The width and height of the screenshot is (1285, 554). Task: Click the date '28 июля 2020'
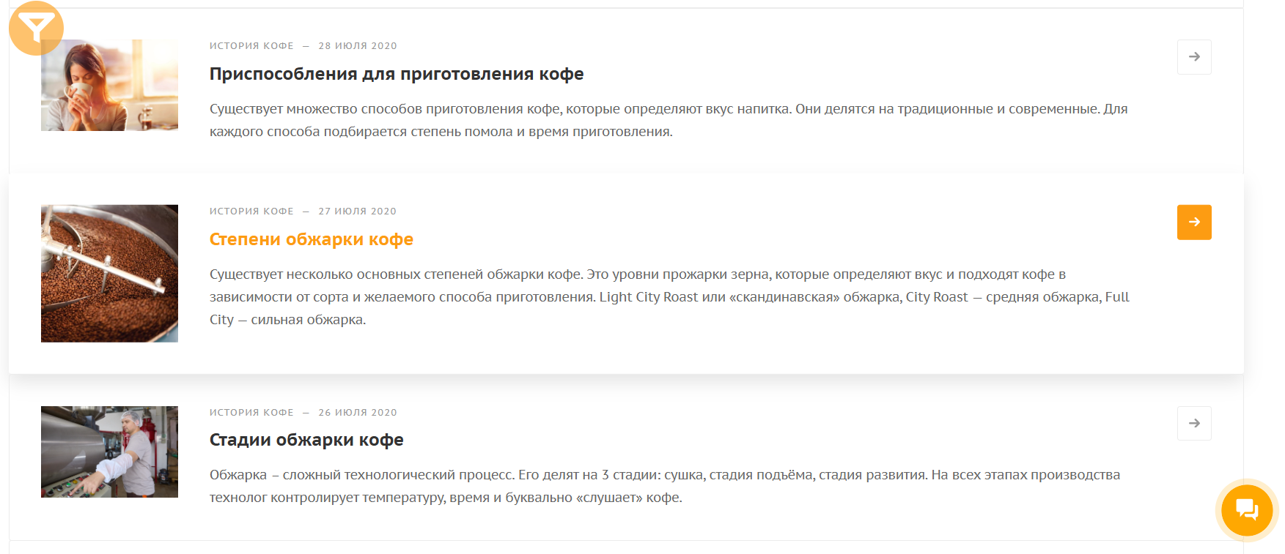pyautogui.click(x=357, y=46)
